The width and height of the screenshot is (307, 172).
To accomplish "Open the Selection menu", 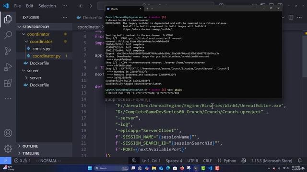I will pyautogui.click(x=47, y=6).
